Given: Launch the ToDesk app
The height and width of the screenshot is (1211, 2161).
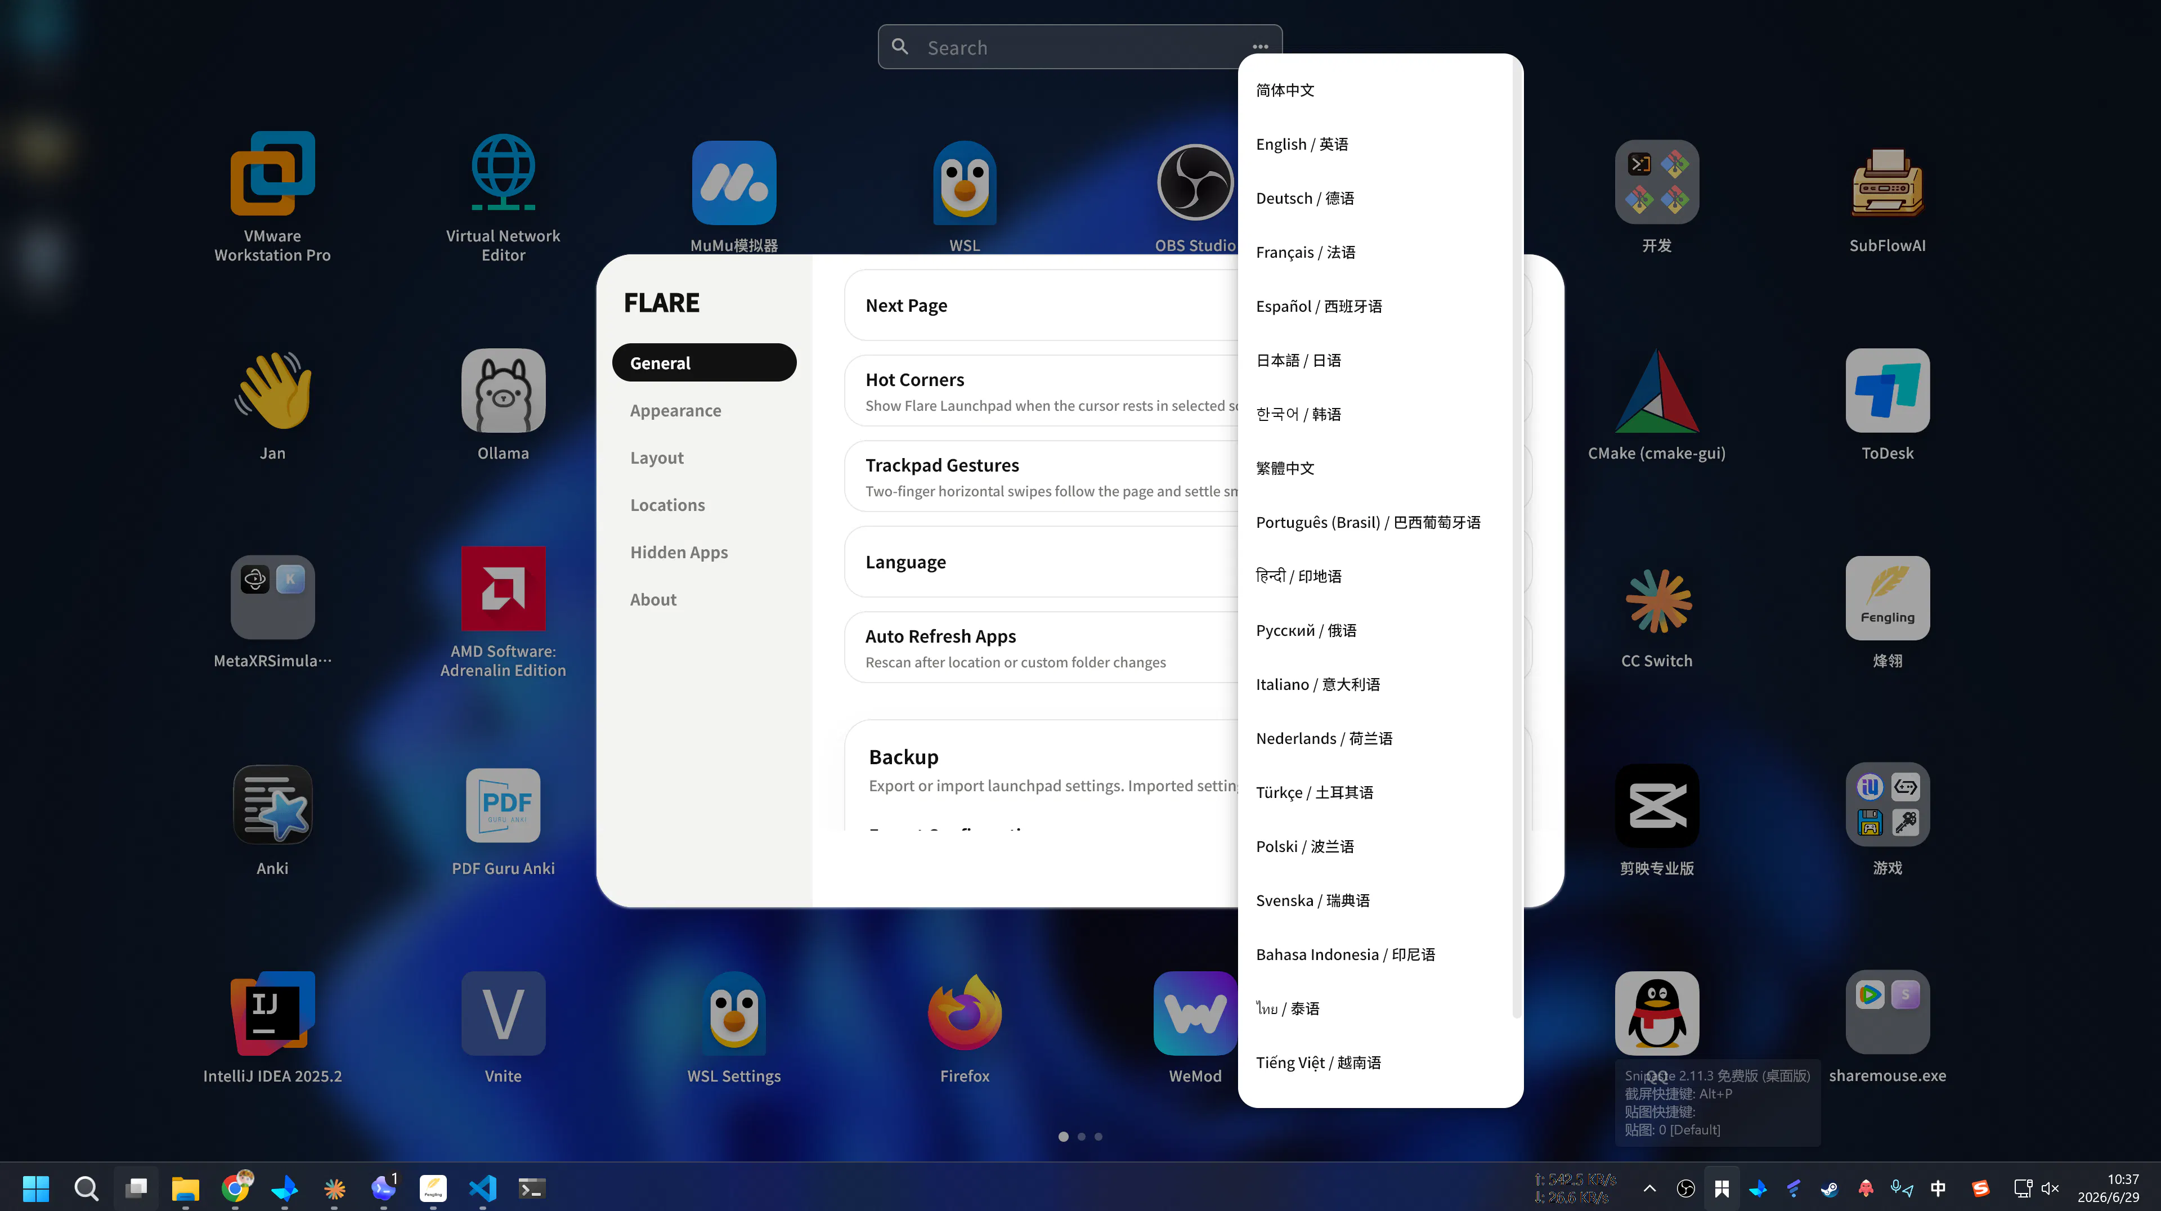Looking at the screenshot, I should click(x=1887, y=390).
